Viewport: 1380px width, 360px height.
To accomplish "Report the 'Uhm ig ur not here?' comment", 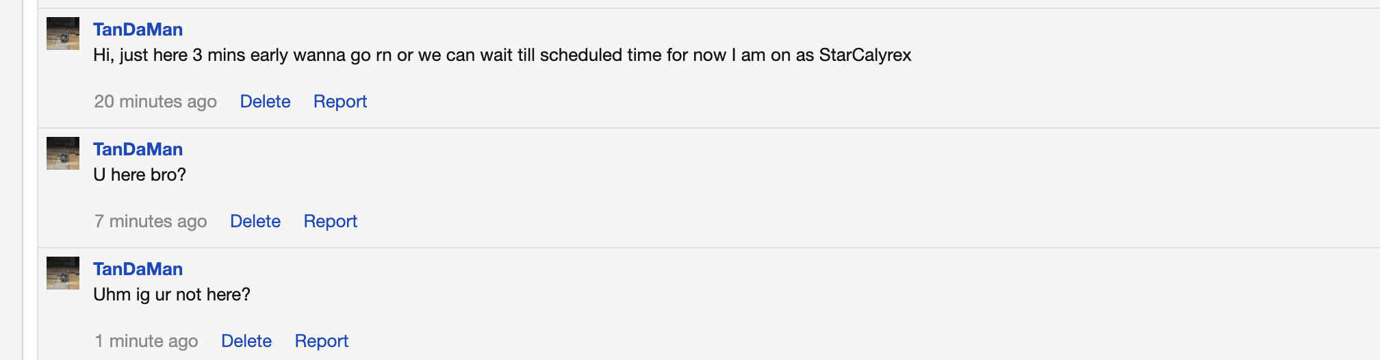I will click(322, 341).
